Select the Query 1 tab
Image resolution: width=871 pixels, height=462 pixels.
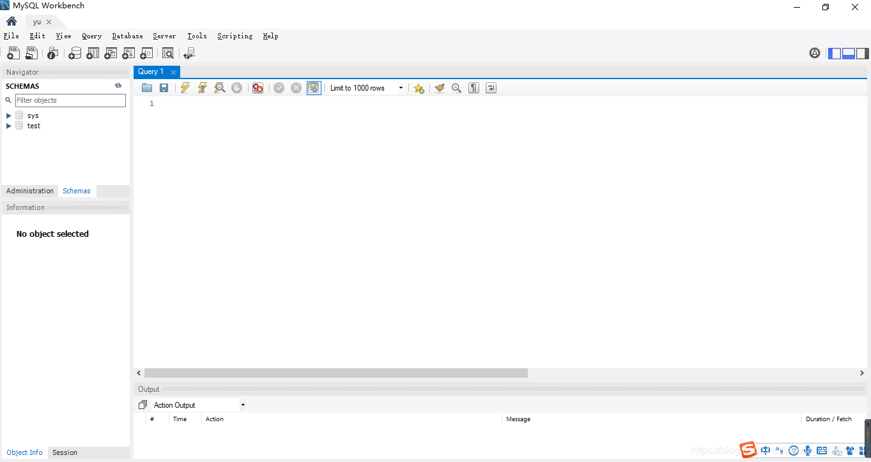(x=151, y=71)
